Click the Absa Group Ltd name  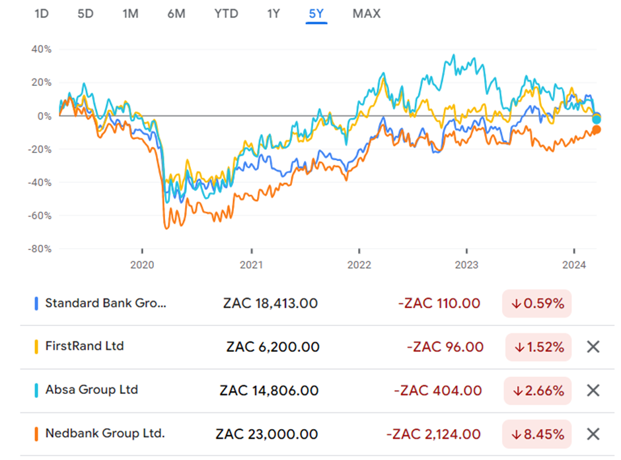coord(91,390)
